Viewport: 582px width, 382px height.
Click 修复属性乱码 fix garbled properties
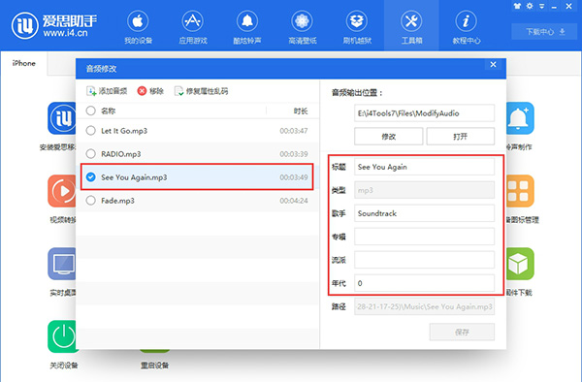pos(201,91)
